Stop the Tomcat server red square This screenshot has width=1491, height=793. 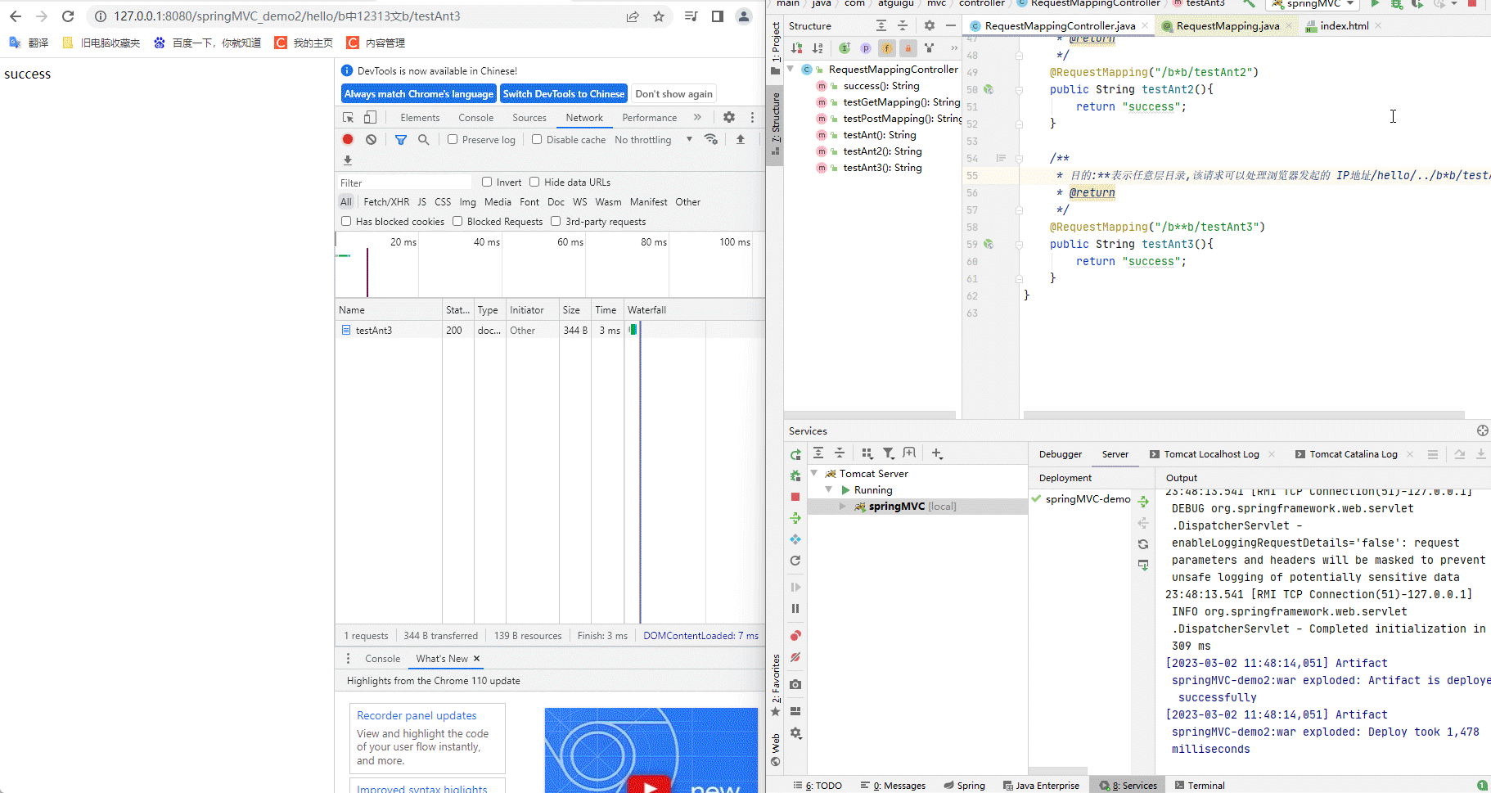(795, 497)
